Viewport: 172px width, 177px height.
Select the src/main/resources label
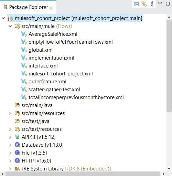pyautogui.click(x=43, y=113)
